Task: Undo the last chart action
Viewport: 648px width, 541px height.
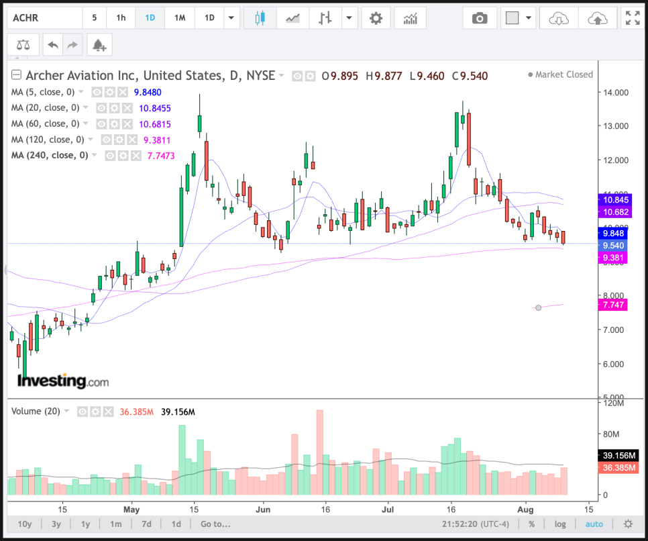Action: coord(53,45)
